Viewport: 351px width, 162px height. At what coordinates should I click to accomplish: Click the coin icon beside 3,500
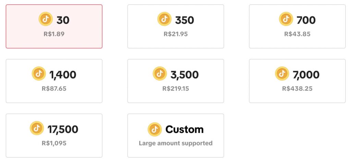click(160, 74)
